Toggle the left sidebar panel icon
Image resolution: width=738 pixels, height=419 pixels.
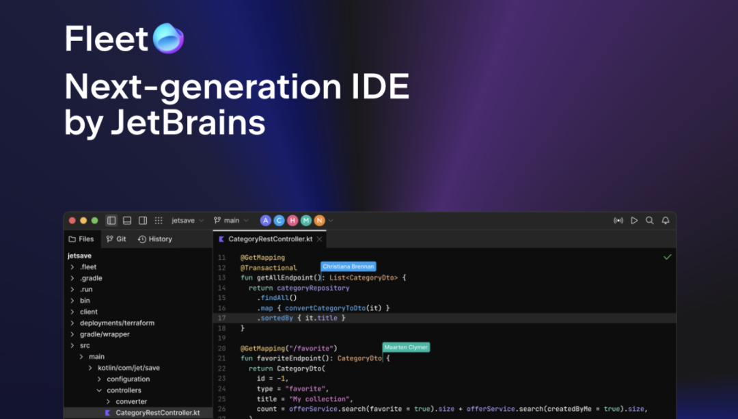111,220
